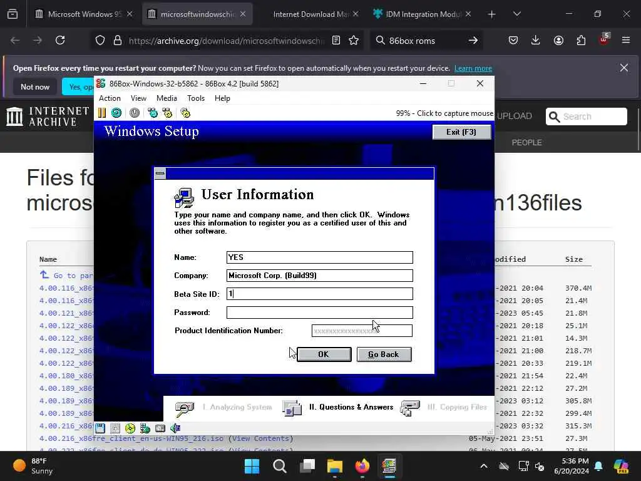Viewport: 641px width, 481px height.
Task: Send Ctrl+Alt+Del via 86Box toolbar
Action: (x=153, y=113)
